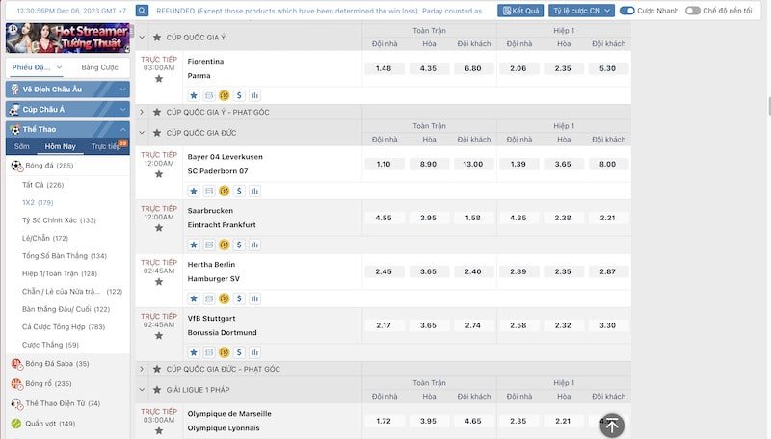The height and width of the screenshot is (439, 771).
Task: Collapse the Thể Thao section
Action: (67, 130)
